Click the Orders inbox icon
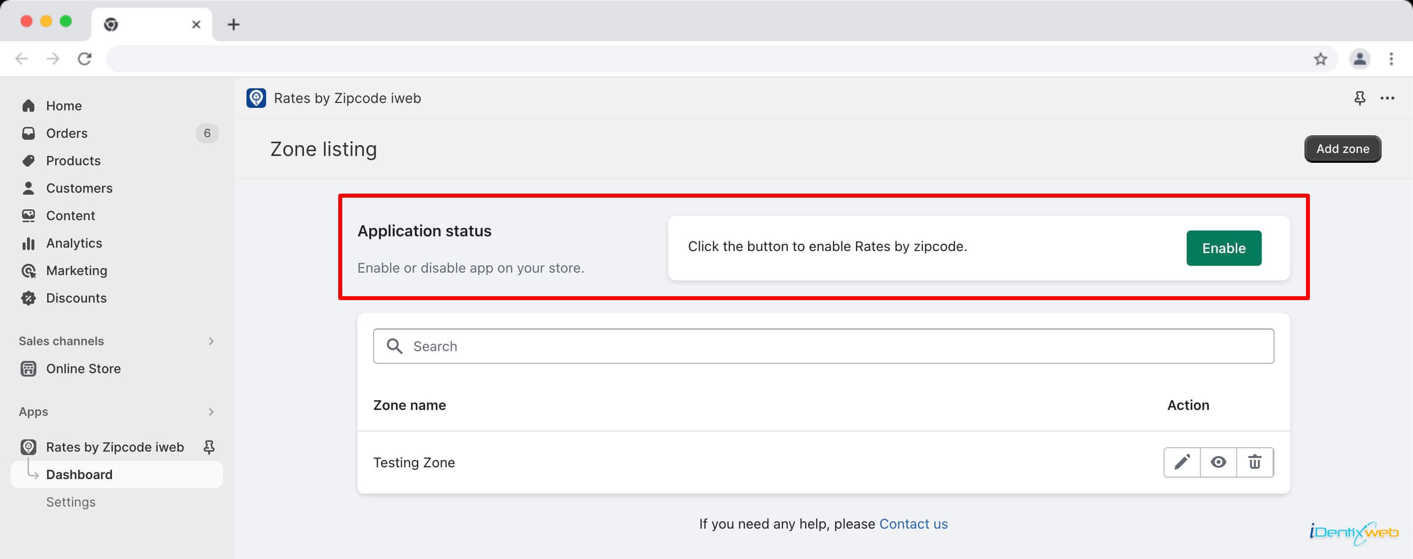The height and width of the screenshot is (559, 1413). tap(28, 133)
